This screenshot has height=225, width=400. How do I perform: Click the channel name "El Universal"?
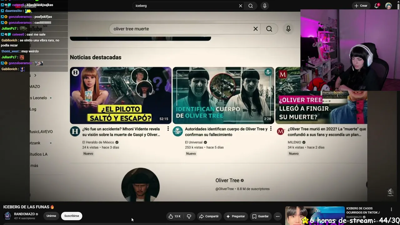194,142
